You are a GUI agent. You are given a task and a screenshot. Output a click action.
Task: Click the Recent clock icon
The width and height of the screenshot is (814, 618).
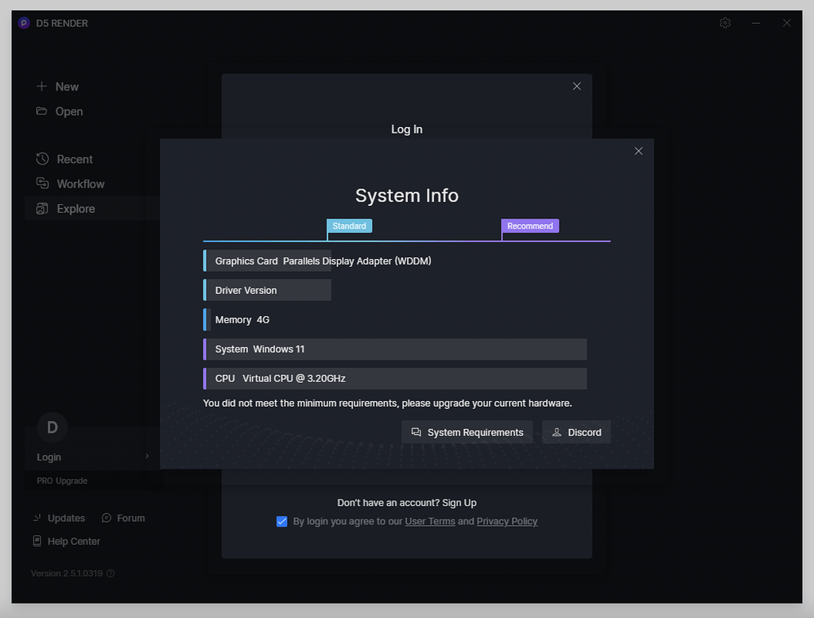(x=43, y=160)
